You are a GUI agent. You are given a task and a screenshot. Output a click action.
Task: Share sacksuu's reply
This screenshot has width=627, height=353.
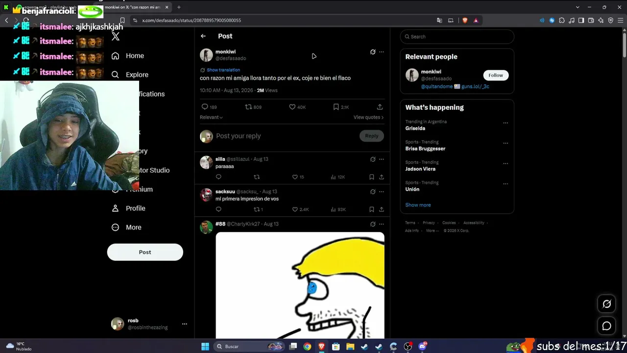click(382, 209)
